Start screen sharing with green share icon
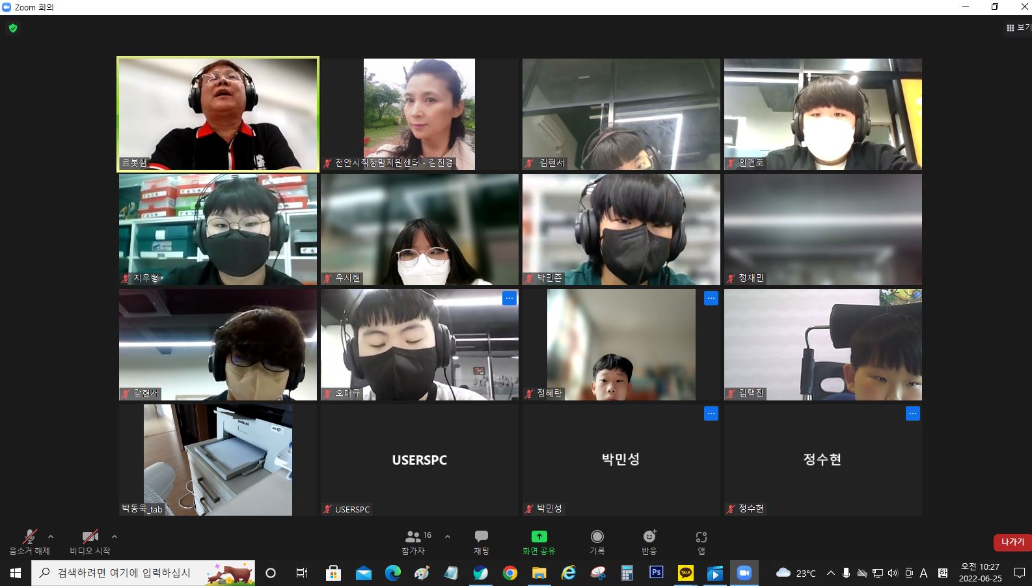This screenshot has height=586, width=1032. [x=539, y=537]
